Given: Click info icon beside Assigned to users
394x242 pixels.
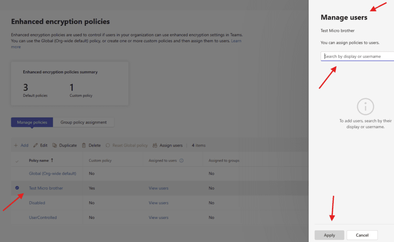Looking at the screenshot, I should [181, 160].
